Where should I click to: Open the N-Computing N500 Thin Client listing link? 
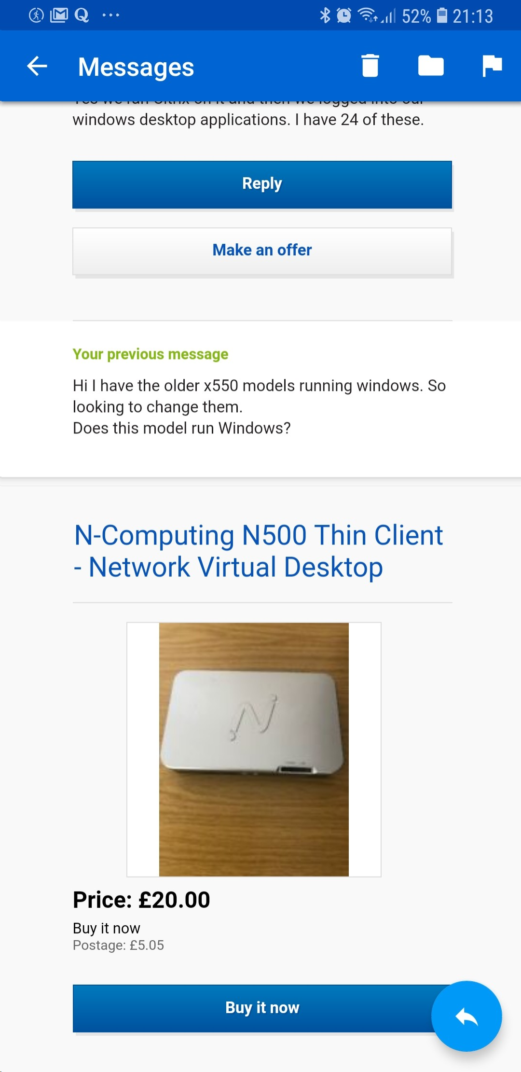click(x=258, y=551)
